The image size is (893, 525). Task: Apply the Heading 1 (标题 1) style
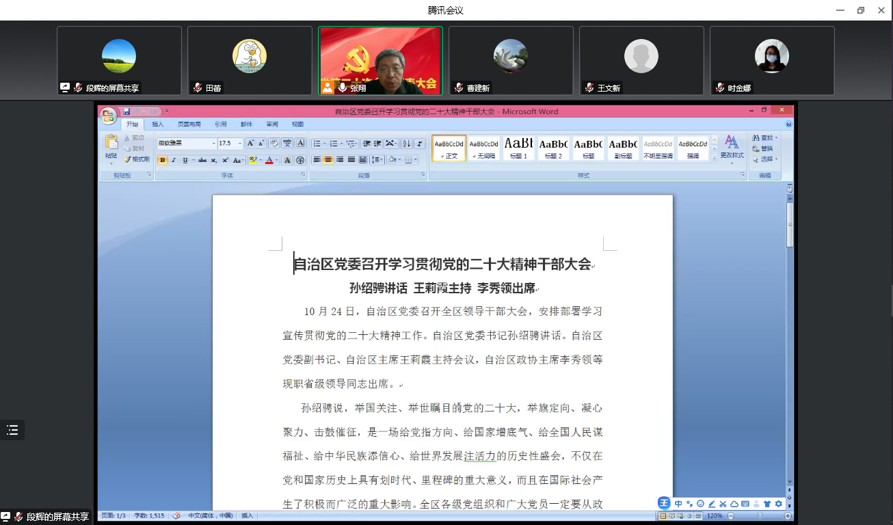pos(518,148)
